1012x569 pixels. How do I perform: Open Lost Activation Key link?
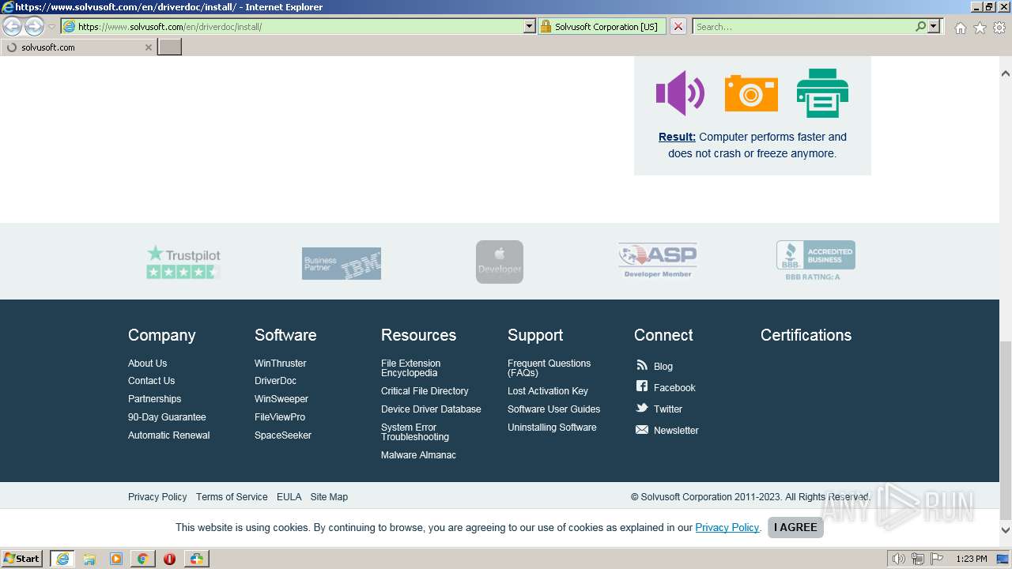[x=548, y=391]
